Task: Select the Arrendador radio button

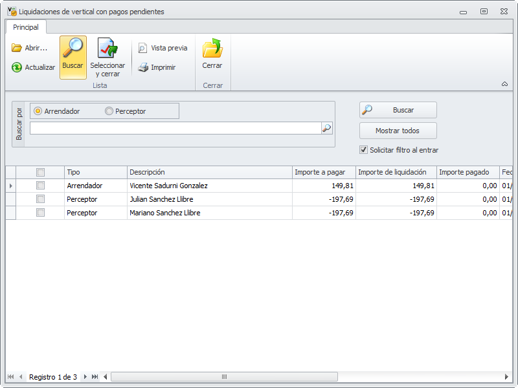Action: tap(38, 111)
